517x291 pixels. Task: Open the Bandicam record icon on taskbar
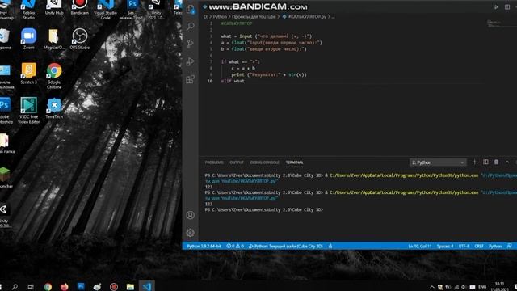[x=114, y=286]
